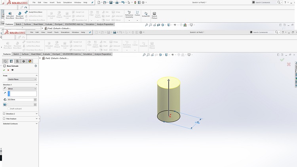
Task: Open Boss-Extrude help icon
Action: 36,66
